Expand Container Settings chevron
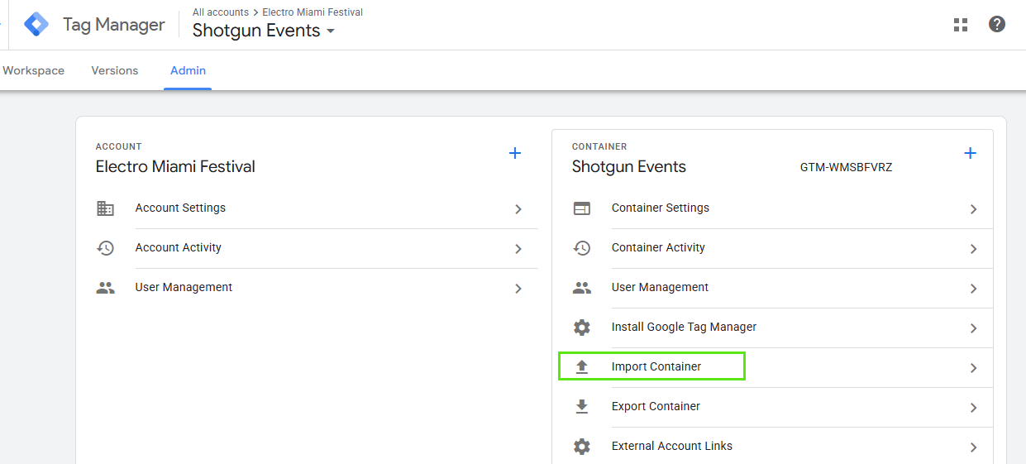The image size is (1026, 464). pos(974,209)
